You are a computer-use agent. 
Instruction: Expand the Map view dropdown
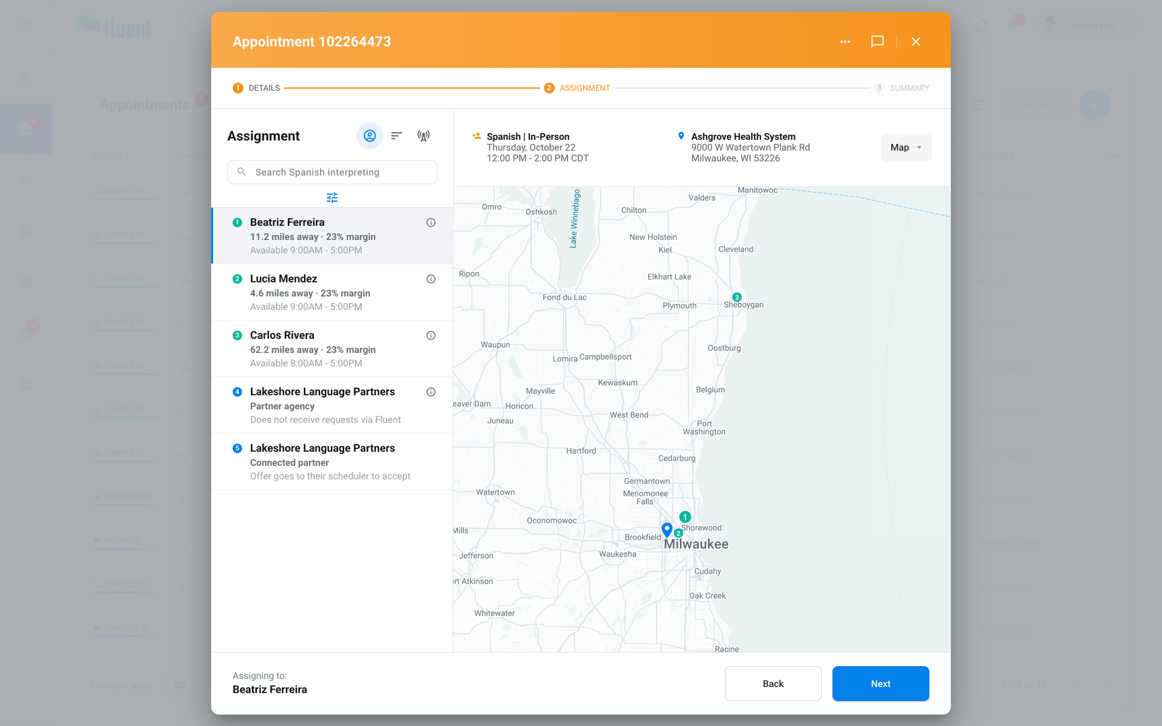tap(906, 147)
